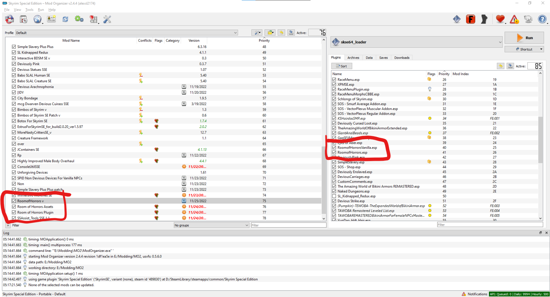Click the heart flag icon for JContainers SE
Image resolution: width=550 pixels, height=297 pixels.
(156, 149)
